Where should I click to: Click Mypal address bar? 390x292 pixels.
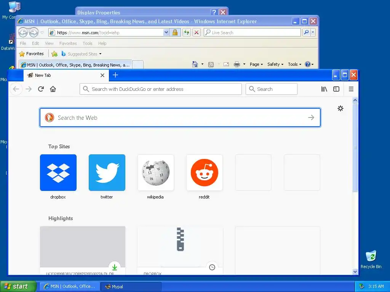pos(161,89)
